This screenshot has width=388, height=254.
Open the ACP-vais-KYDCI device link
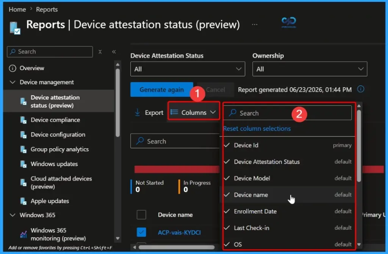179,232
